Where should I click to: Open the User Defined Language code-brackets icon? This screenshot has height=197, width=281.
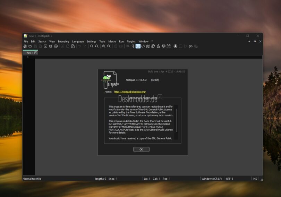pos(143,46)
